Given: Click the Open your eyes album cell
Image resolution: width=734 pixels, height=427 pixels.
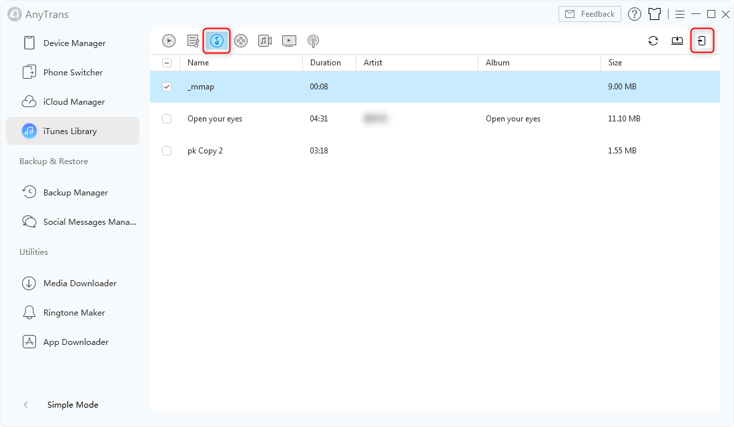Looking at the screenshot, I should click(x=513, y=119).
